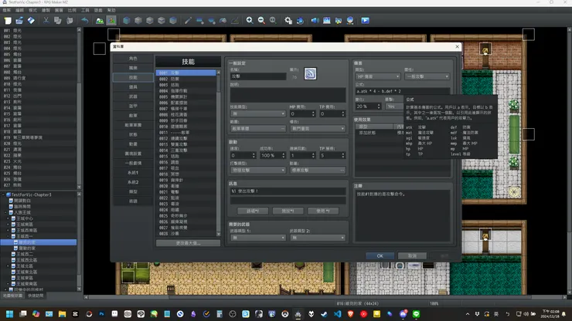
Task: Open the Character Generator toolbar icon
Action: 350,20
